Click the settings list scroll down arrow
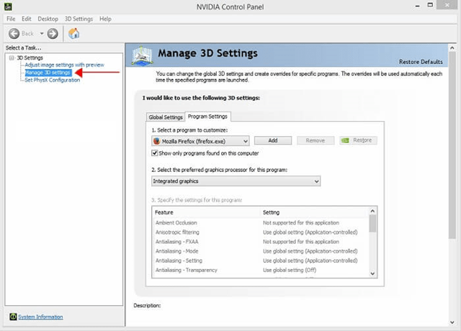Screen dimensions: 461x331 tap(372, 273)
